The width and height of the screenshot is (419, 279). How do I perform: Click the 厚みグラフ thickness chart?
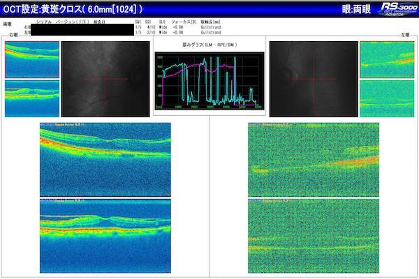tap(209, 82)
